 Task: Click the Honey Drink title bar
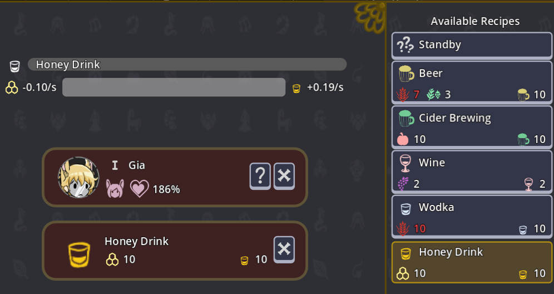pos(187,65)
